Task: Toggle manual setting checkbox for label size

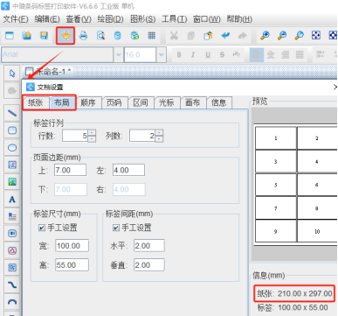Action: click(x=42, y=228)
